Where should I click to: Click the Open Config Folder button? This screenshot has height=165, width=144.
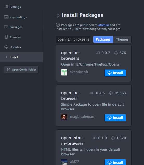(21, 70)
